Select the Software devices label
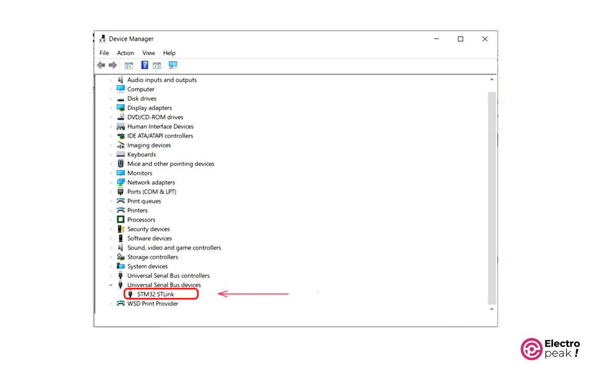Screen dimensions: 592x370 pyautogui.click(x=149, y=238)
